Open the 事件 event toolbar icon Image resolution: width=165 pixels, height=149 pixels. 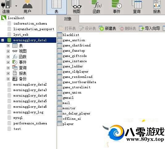[116, 7]
